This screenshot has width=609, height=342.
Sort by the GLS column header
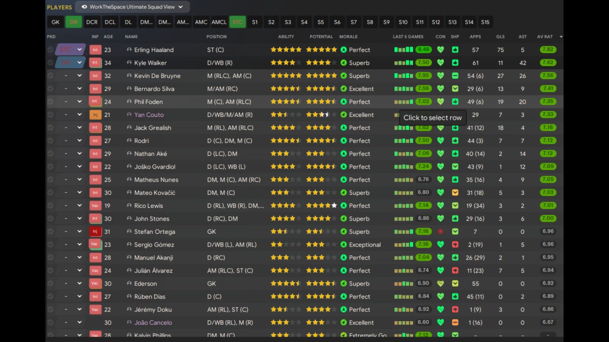[x=500, y=37]
